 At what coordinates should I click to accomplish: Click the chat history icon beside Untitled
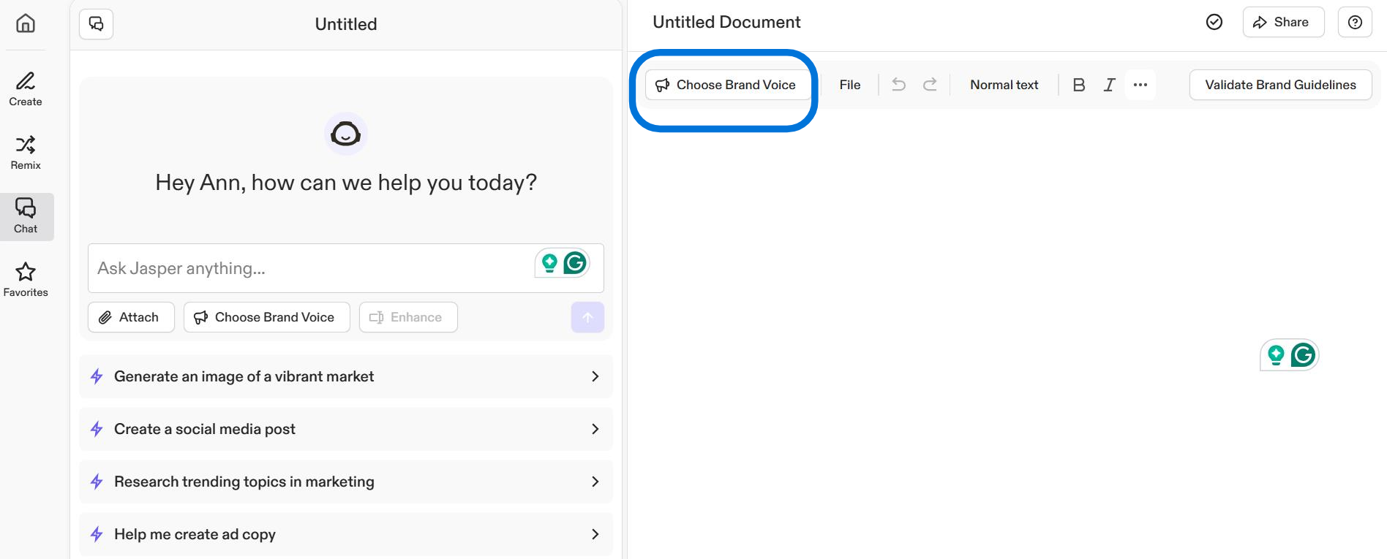(96, 24)
